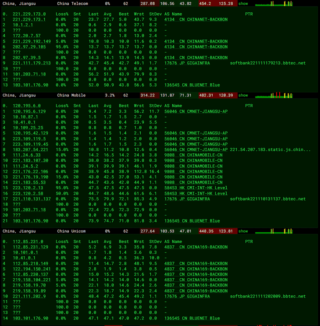Click IP link 221.229.192.149
Image resolution: width=320 pixels, height=326 pixels.
tap(32, 41)
